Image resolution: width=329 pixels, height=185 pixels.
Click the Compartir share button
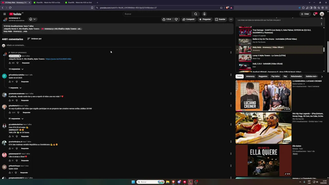(188, 19)
